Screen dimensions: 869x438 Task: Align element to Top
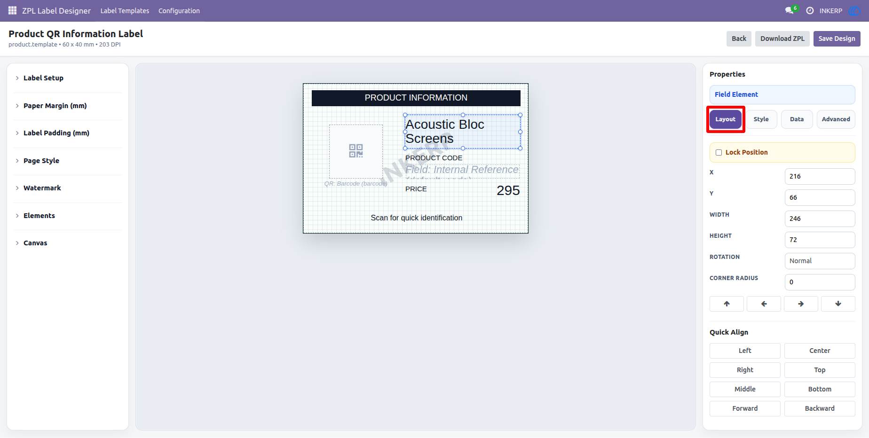tap(820, 370)
